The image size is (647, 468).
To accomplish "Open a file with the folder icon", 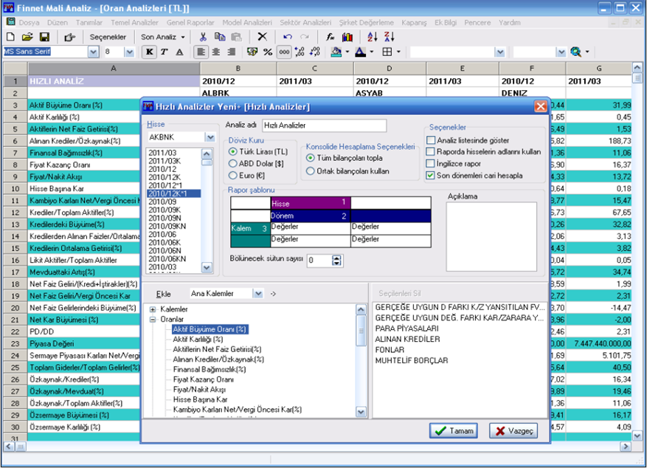I will click(x=27, y=37).
